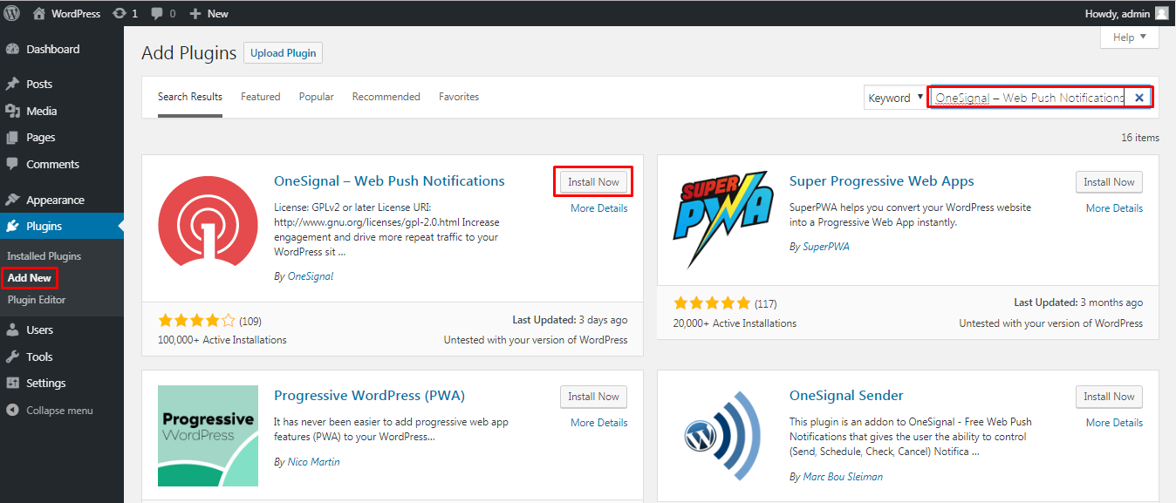Viewport: 1176px width, 503px height.
Task: Open the comments bubble showing 0
Action: point(164,13)
